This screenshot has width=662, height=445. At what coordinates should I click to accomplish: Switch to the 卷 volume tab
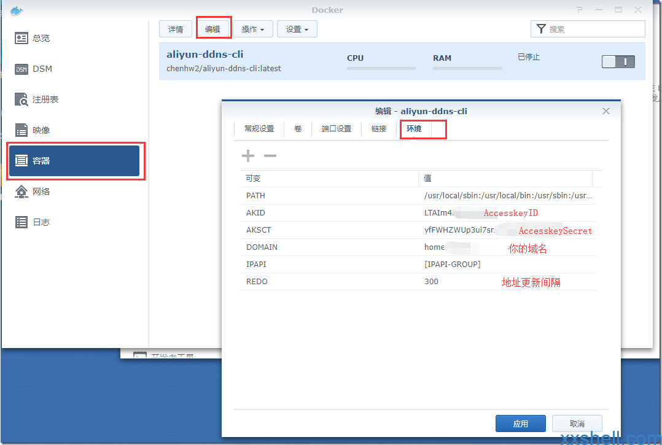tap(298, 129)
